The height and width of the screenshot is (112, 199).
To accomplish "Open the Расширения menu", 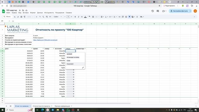I will click(60, 13).
